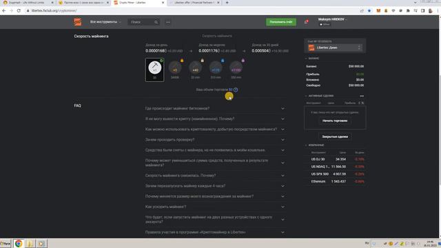Open the three-dots more menu in the header
The width and height of the screenshot is (441, 248).
[168, 22]
